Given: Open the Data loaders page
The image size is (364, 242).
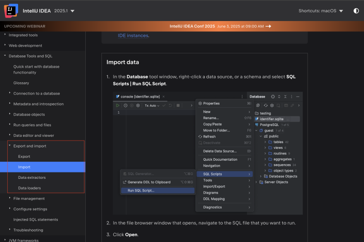Looking at the screenshot, I should click(29, 188).
